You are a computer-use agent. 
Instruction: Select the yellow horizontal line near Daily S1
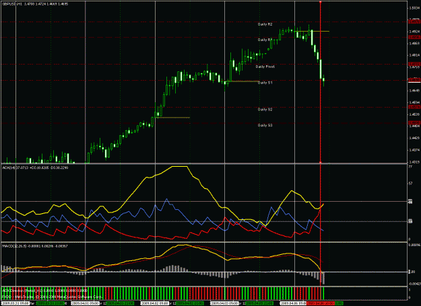[245, 81]
